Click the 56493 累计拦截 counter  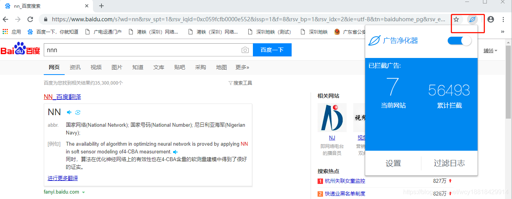(449, 95)
